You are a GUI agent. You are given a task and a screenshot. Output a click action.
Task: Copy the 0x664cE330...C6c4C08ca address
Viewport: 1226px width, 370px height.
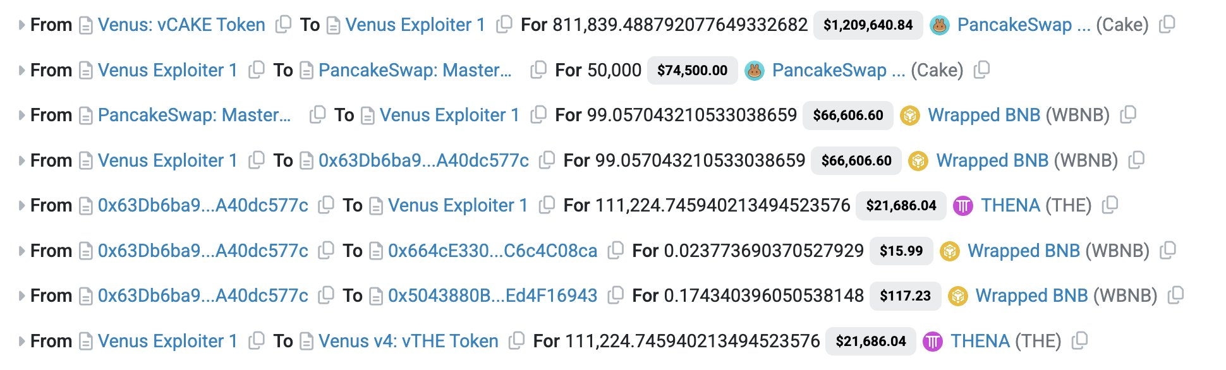[615, 251]
